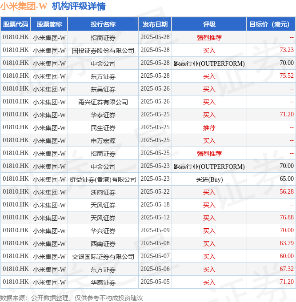The image size is (296, 302).
Task: Select the 交银国际证券有限公司 cell
Action: (103, 257)
